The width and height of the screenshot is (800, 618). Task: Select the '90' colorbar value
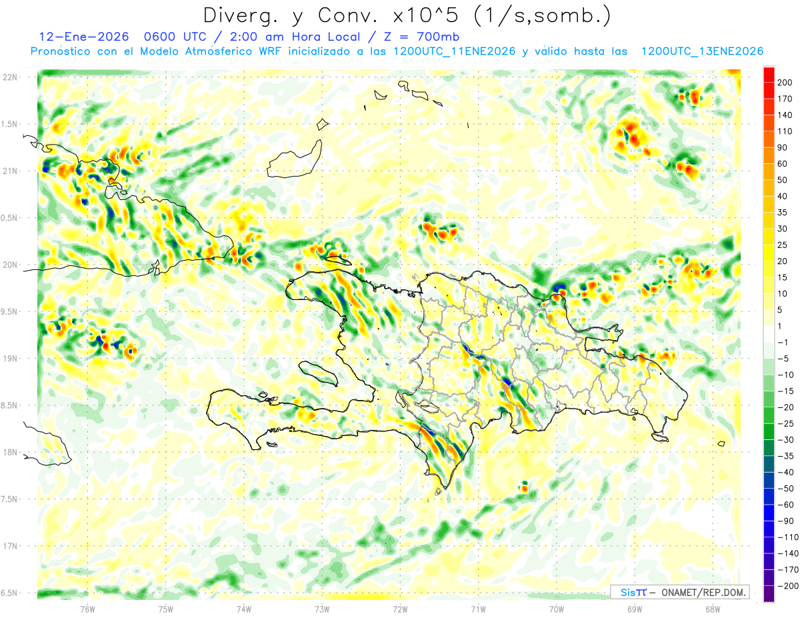[x=783, y=148]
